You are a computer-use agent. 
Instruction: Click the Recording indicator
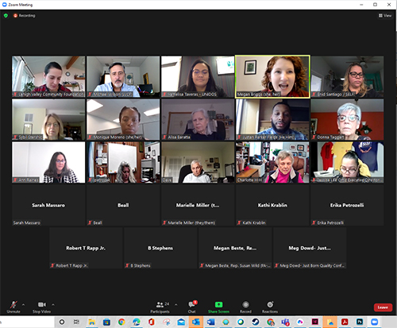click(x=25, y=16)
